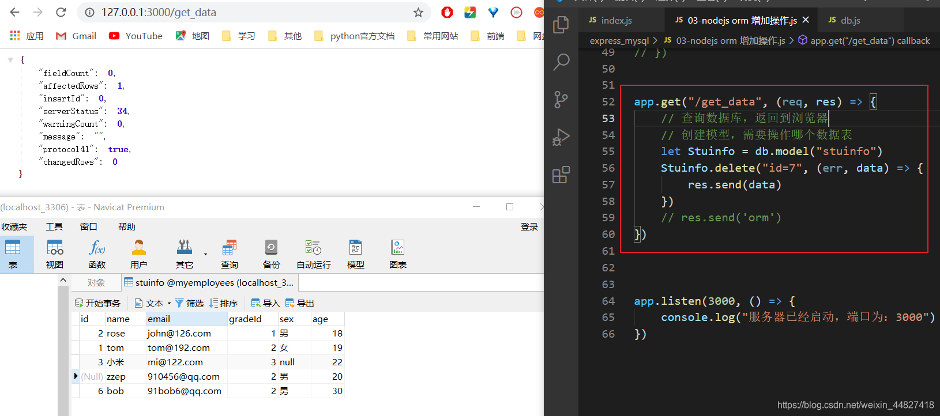Select the 其它 (Others) toolbar icon
Viewport: 940px width, 416px height.
point(185,254)
